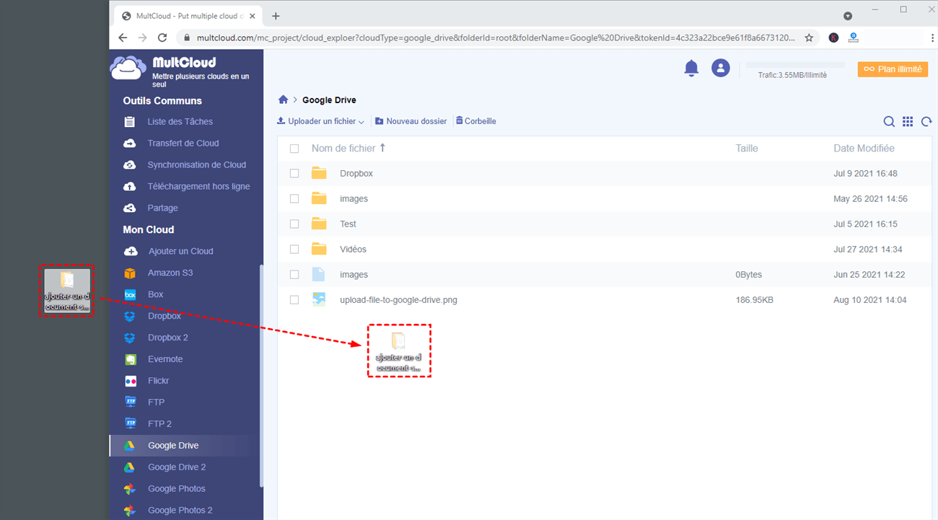Bookmark the page with the star icon
This screenshot has width=938, height=520.
coord(809,38)
